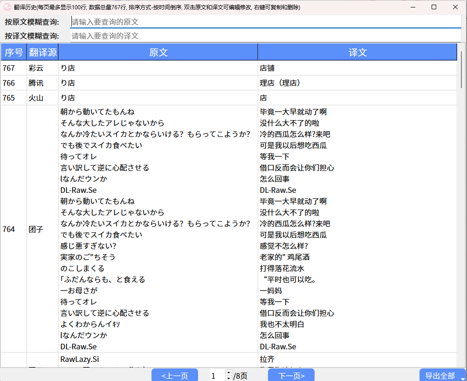Decrease page number with down stepper arrow

point(228,378)
